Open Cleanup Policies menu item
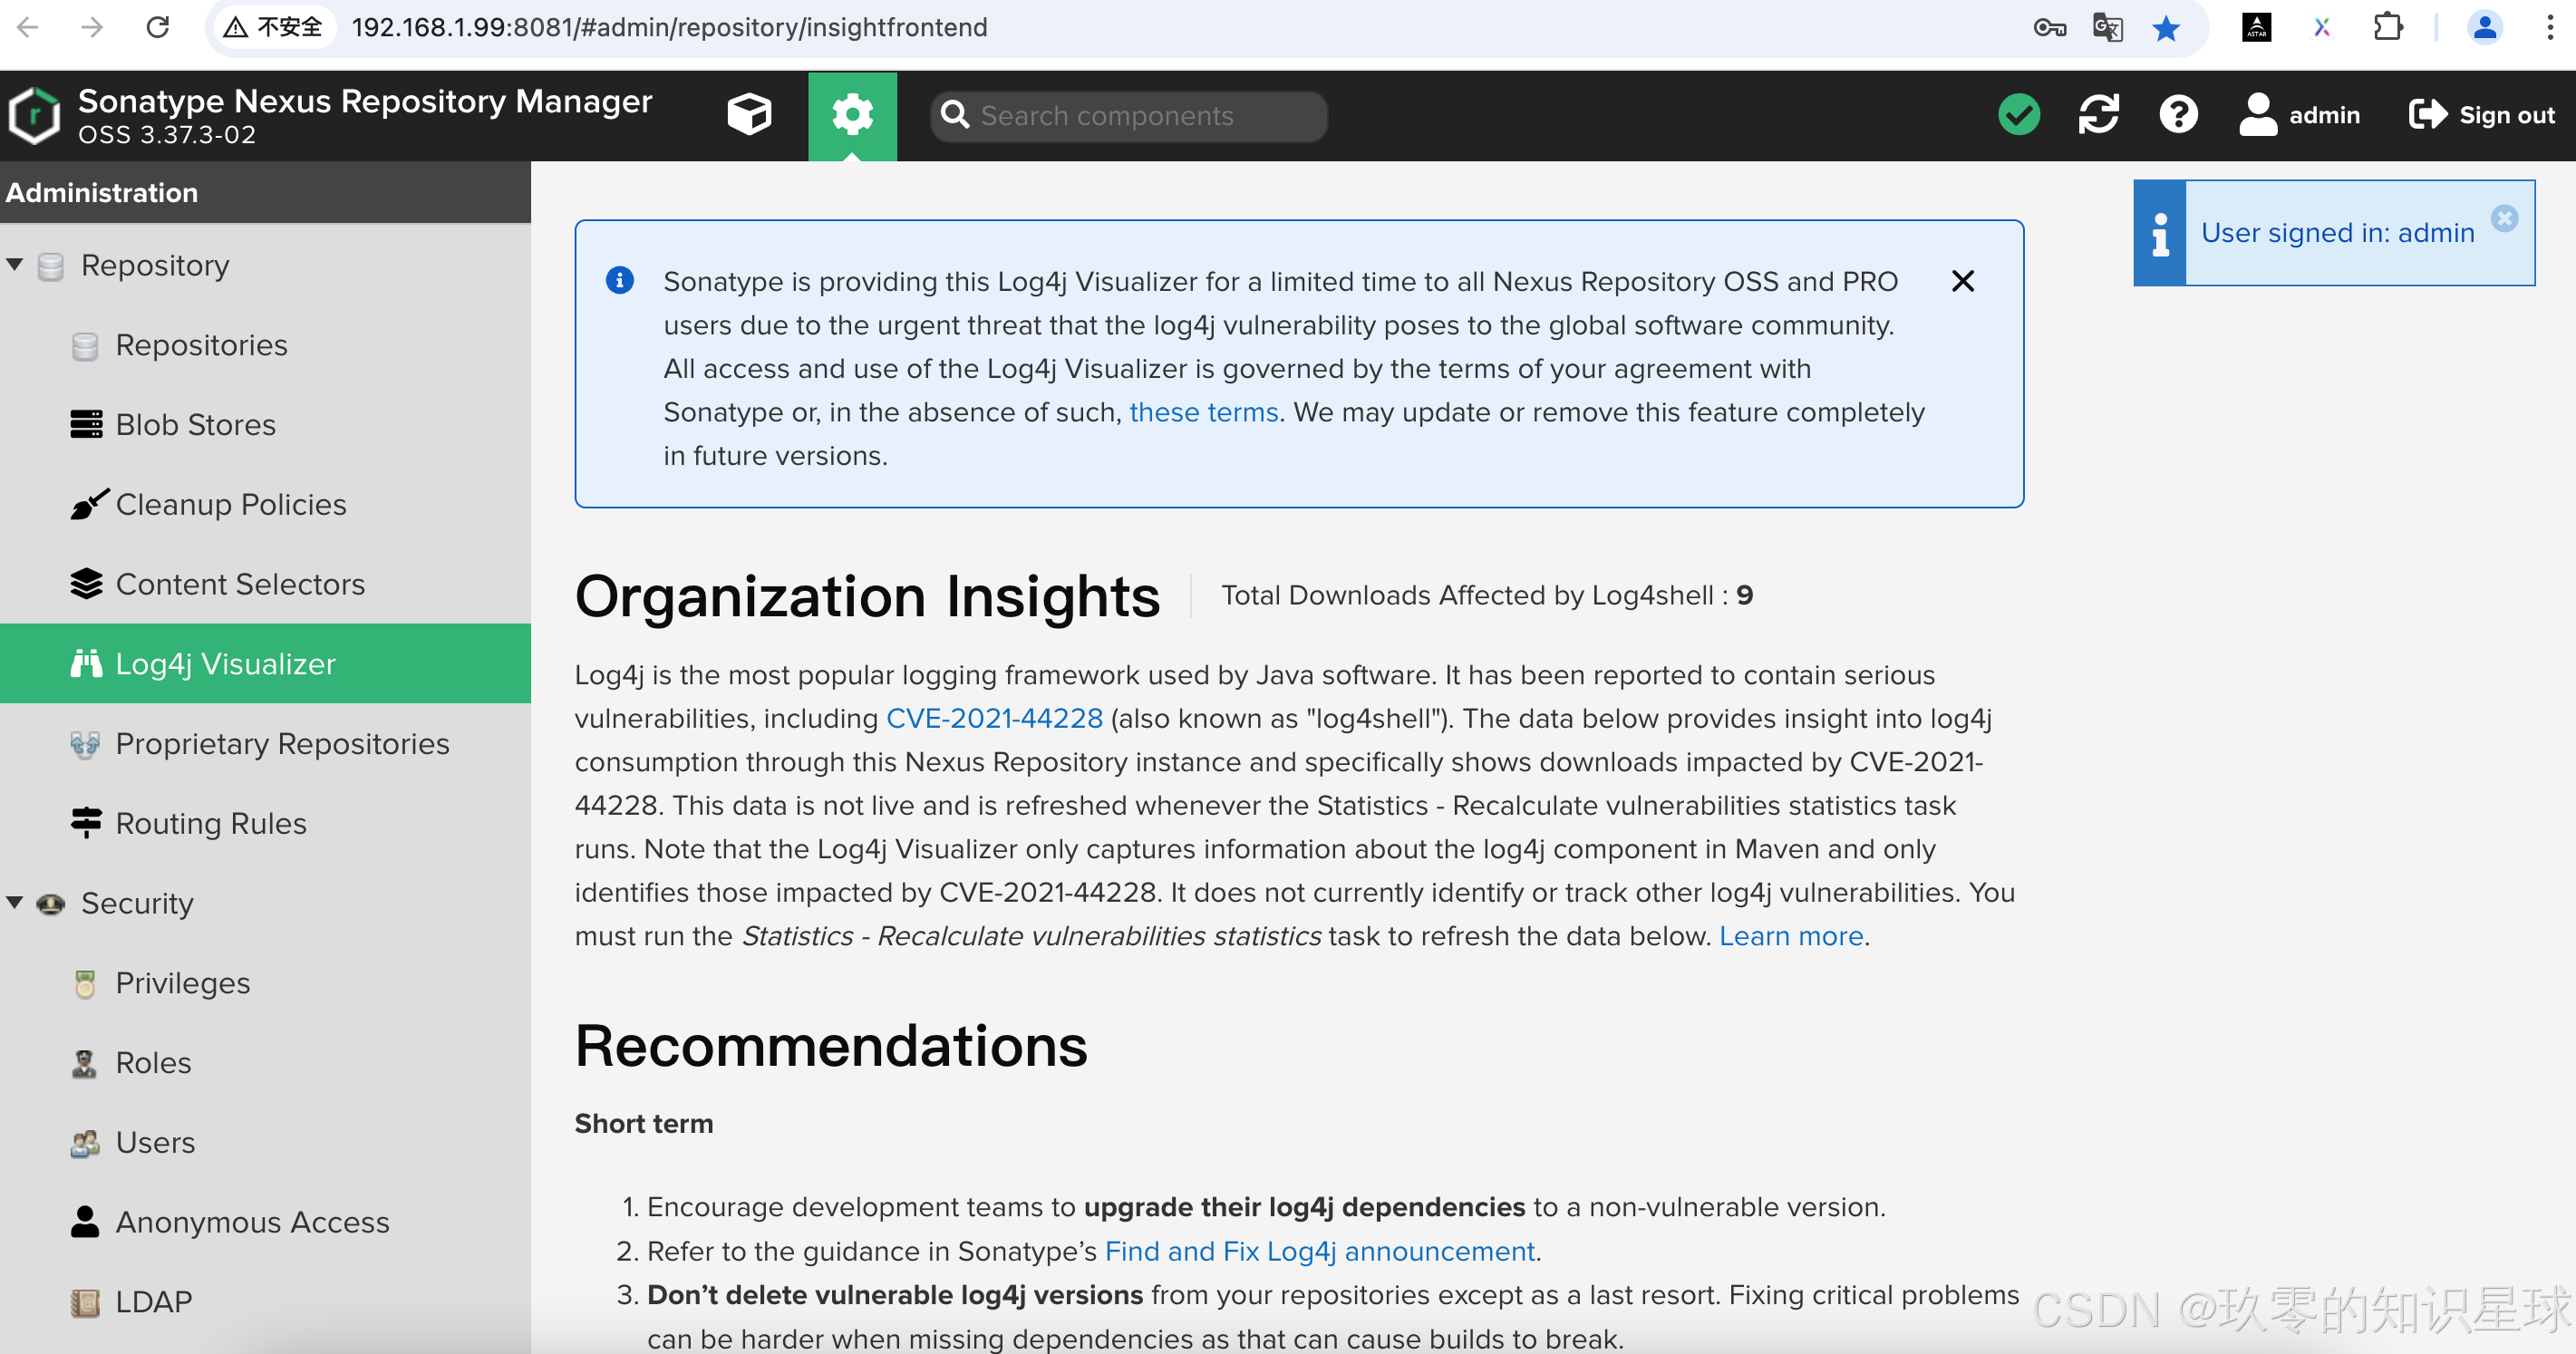The width and height of the screenshot is (2576, 1354). pos(230,505)
